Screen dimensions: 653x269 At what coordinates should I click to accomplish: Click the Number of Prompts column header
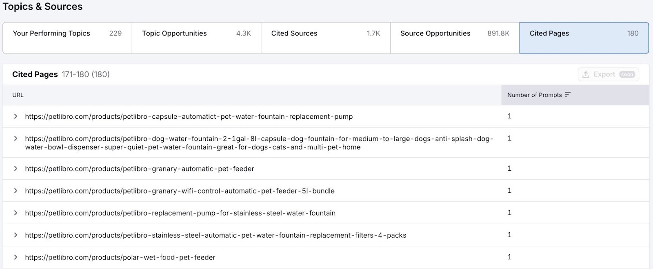pyautogui.click(x=534, y=95)
